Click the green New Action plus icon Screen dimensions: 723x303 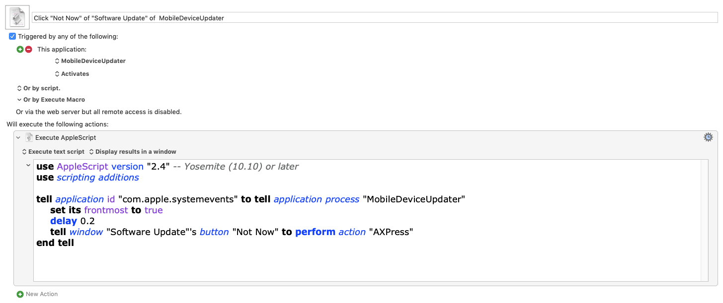point(20,294)
